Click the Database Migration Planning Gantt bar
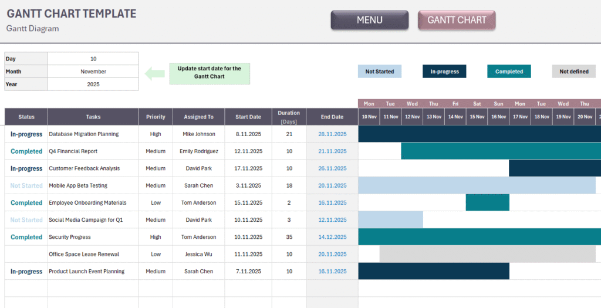The height and width of the screenshot is (308, 601). pos(480,134)
